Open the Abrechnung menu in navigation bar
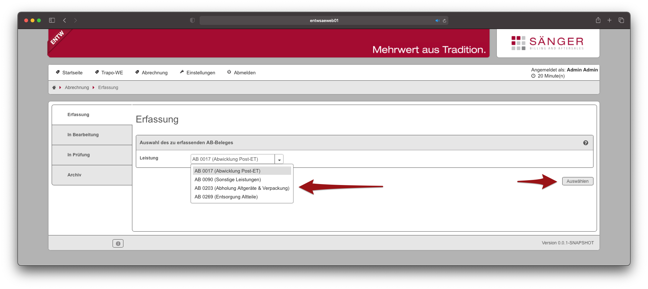The height and width of the screenshot is (289, 648). pyautogui.click(x=151, y=73)
